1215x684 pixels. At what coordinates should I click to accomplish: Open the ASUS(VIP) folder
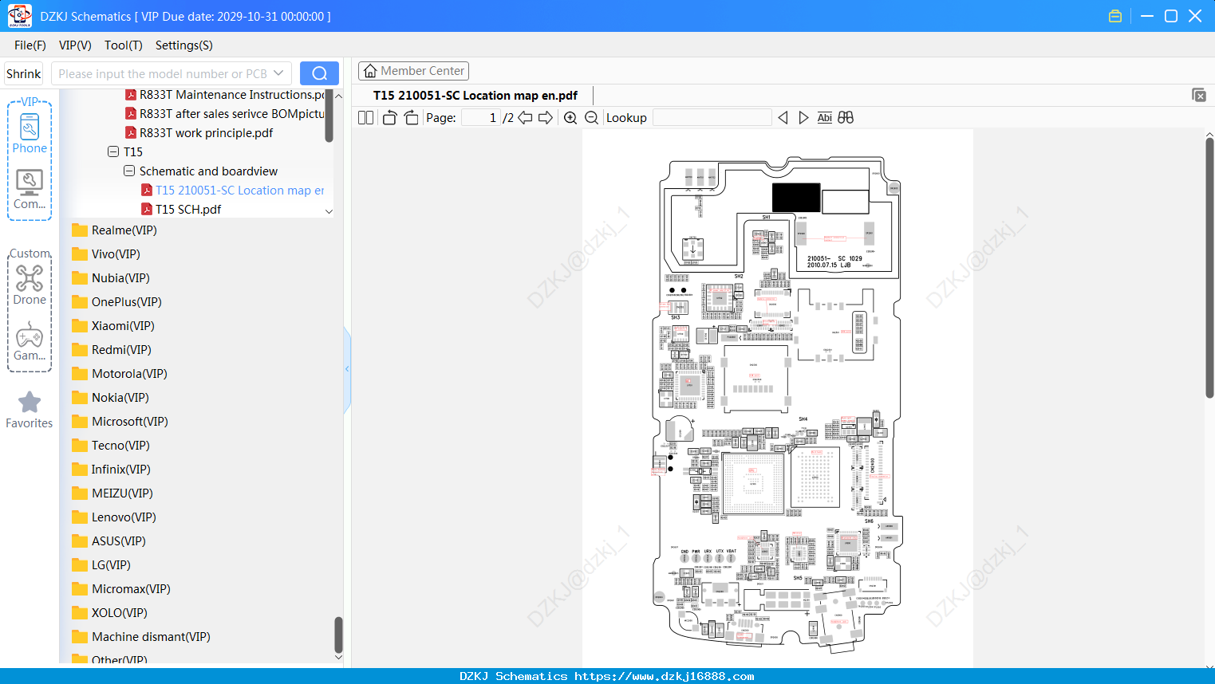[108, 541]
